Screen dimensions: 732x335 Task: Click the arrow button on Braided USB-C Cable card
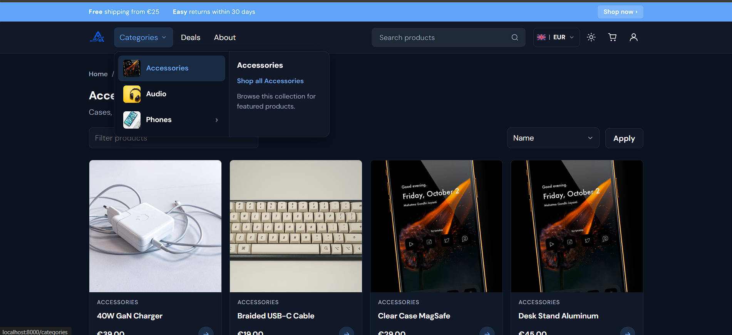pos(347,332)
